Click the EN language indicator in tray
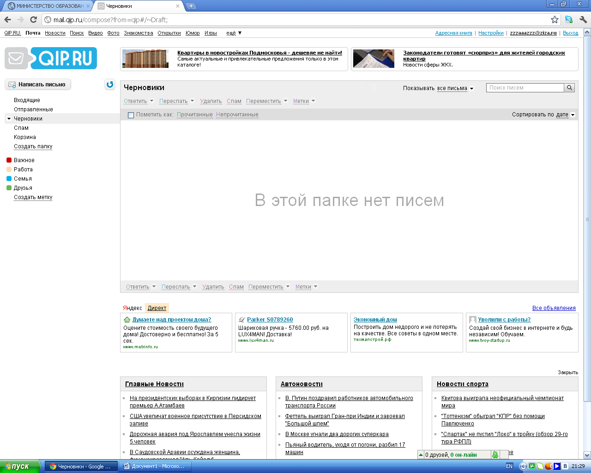Viewport: 591px width, 473px height. tap(509, 466)
